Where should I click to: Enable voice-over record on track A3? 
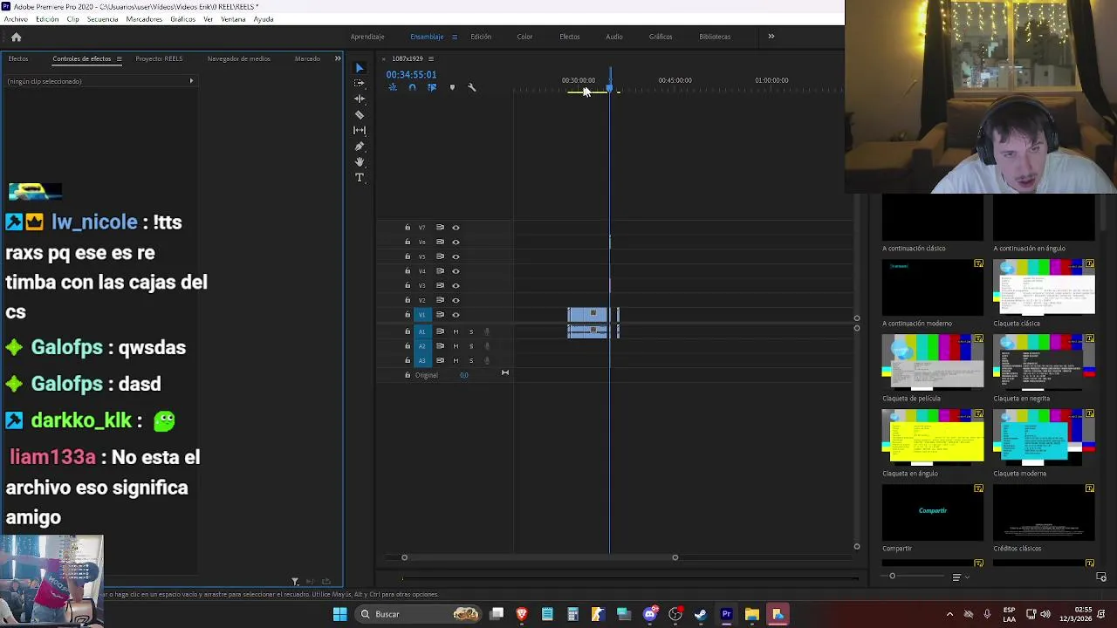(487, 360)
